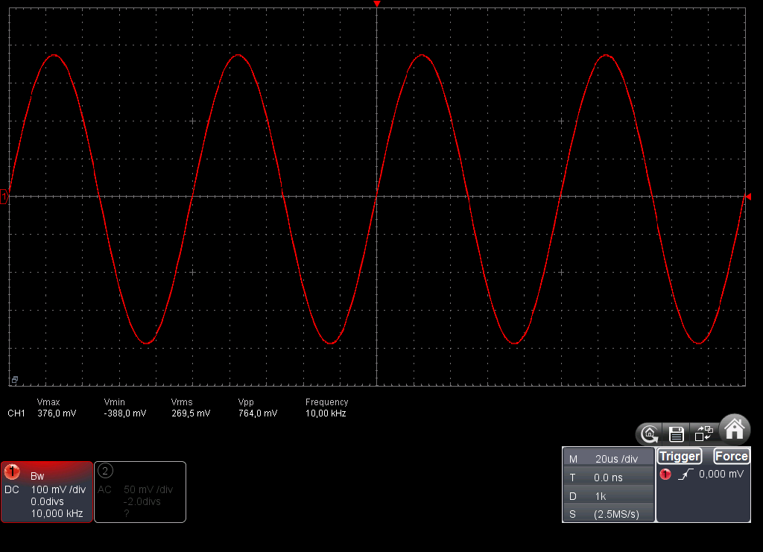Toggle Channel 1 red circle indicator

(13, 472)
